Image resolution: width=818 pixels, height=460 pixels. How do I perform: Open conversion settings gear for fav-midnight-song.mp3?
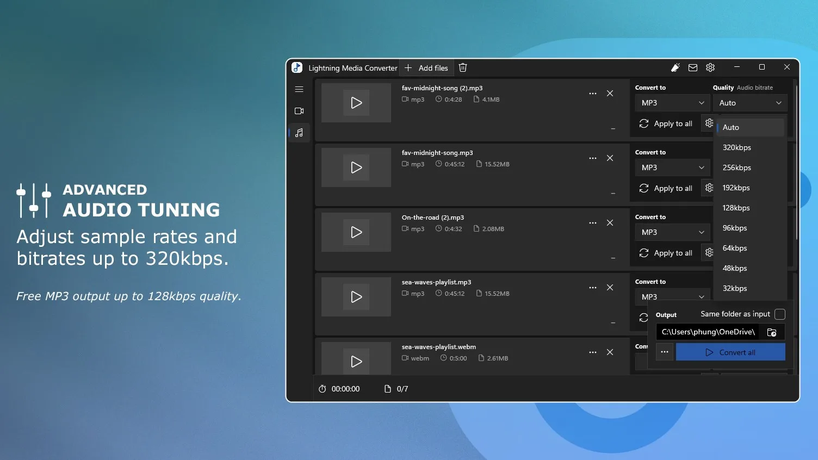(709, 188)
